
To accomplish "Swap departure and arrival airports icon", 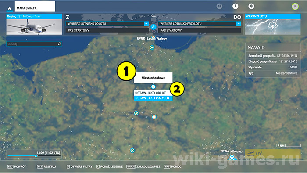I will coord(153,27).
